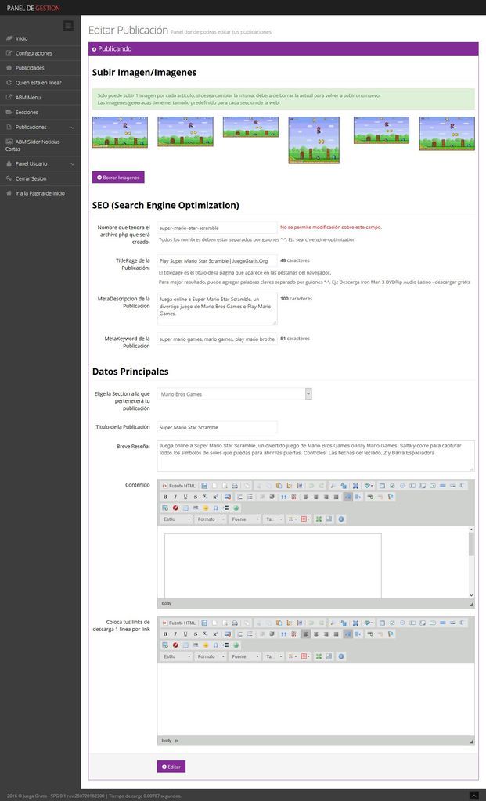The image size is (486, 801).
Task: Align text left in Contenido editor
Action: 305,497
